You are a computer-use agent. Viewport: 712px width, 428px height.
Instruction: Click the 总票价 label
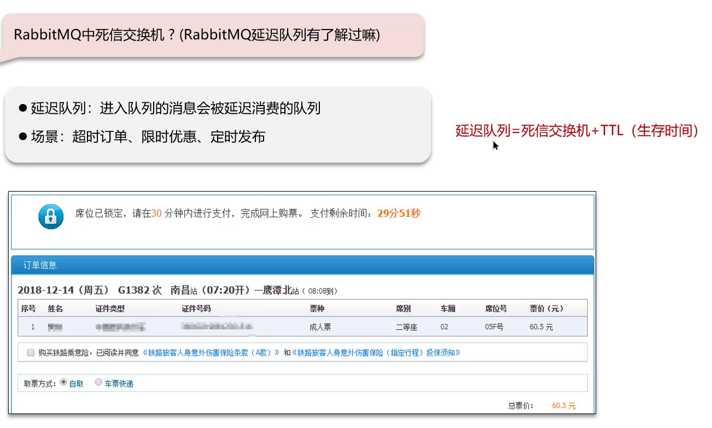coord(521,406)
